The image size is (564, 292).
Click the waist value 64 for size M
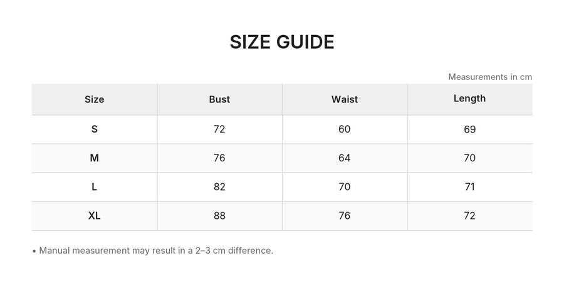tap(344, 158)
